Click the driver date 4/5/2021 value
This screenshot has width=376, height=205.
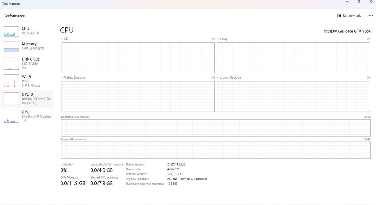[173, 169]
